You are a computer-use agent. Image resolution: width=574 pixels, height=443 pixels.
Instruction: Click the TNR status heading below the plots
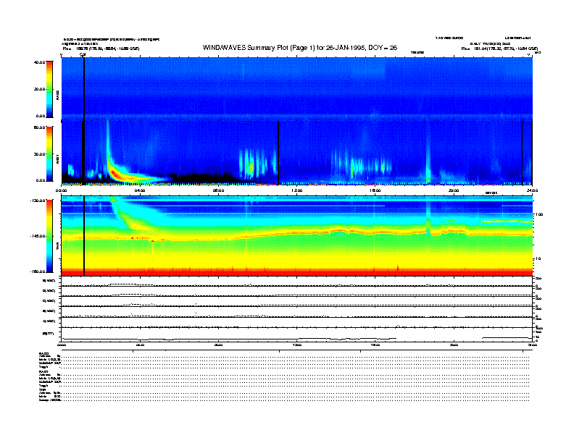[x=42, y=389]
